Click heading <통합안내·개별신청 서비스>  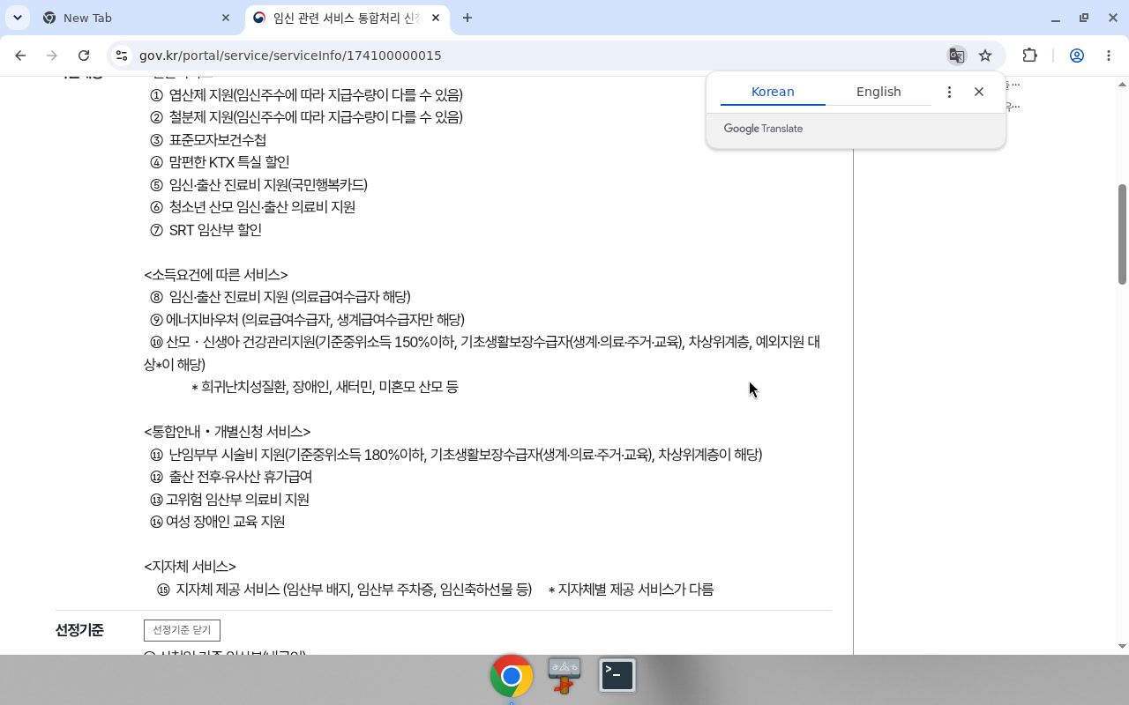point(228,432)
